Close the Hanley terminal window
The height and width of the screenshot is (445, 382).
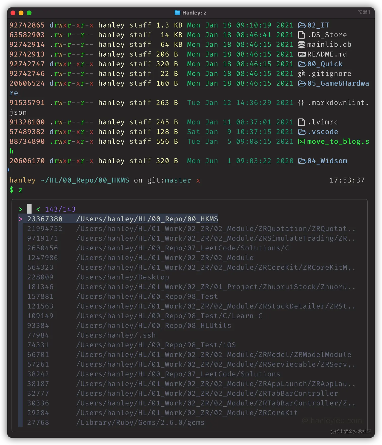pyautogui.click(x=13, y=13)
